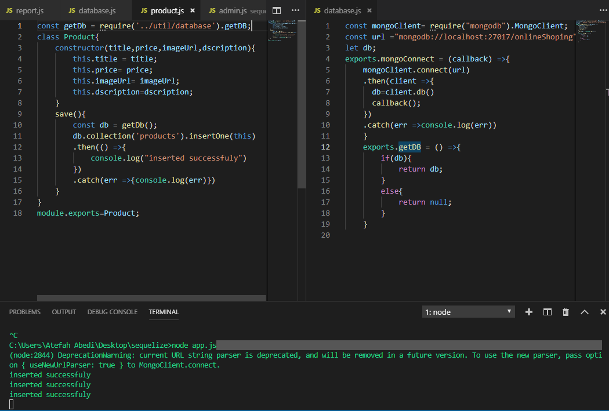The height and width of the screenshot is (411, 609).
Task: Click 'node app.js' command in terminal
Action: (194, 345)
